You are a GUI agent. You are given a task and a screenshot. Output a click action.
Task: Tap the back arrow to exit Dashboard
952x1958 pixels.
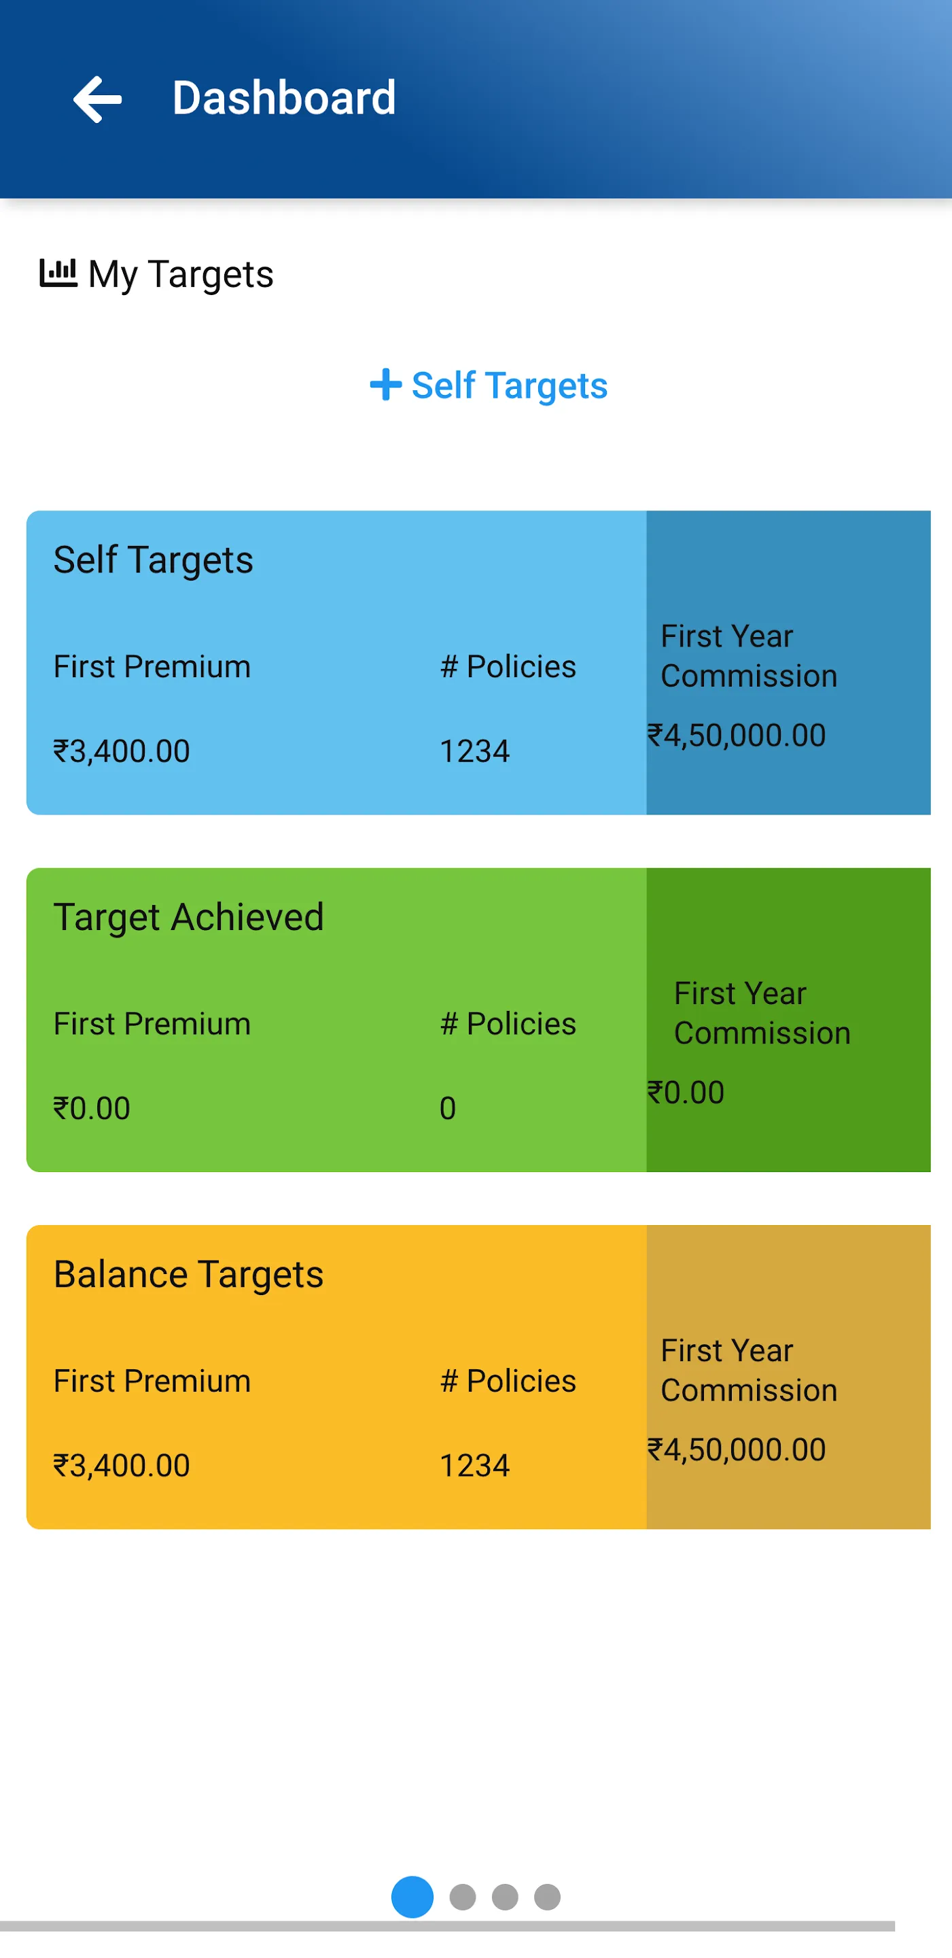[x=97, y=98]
